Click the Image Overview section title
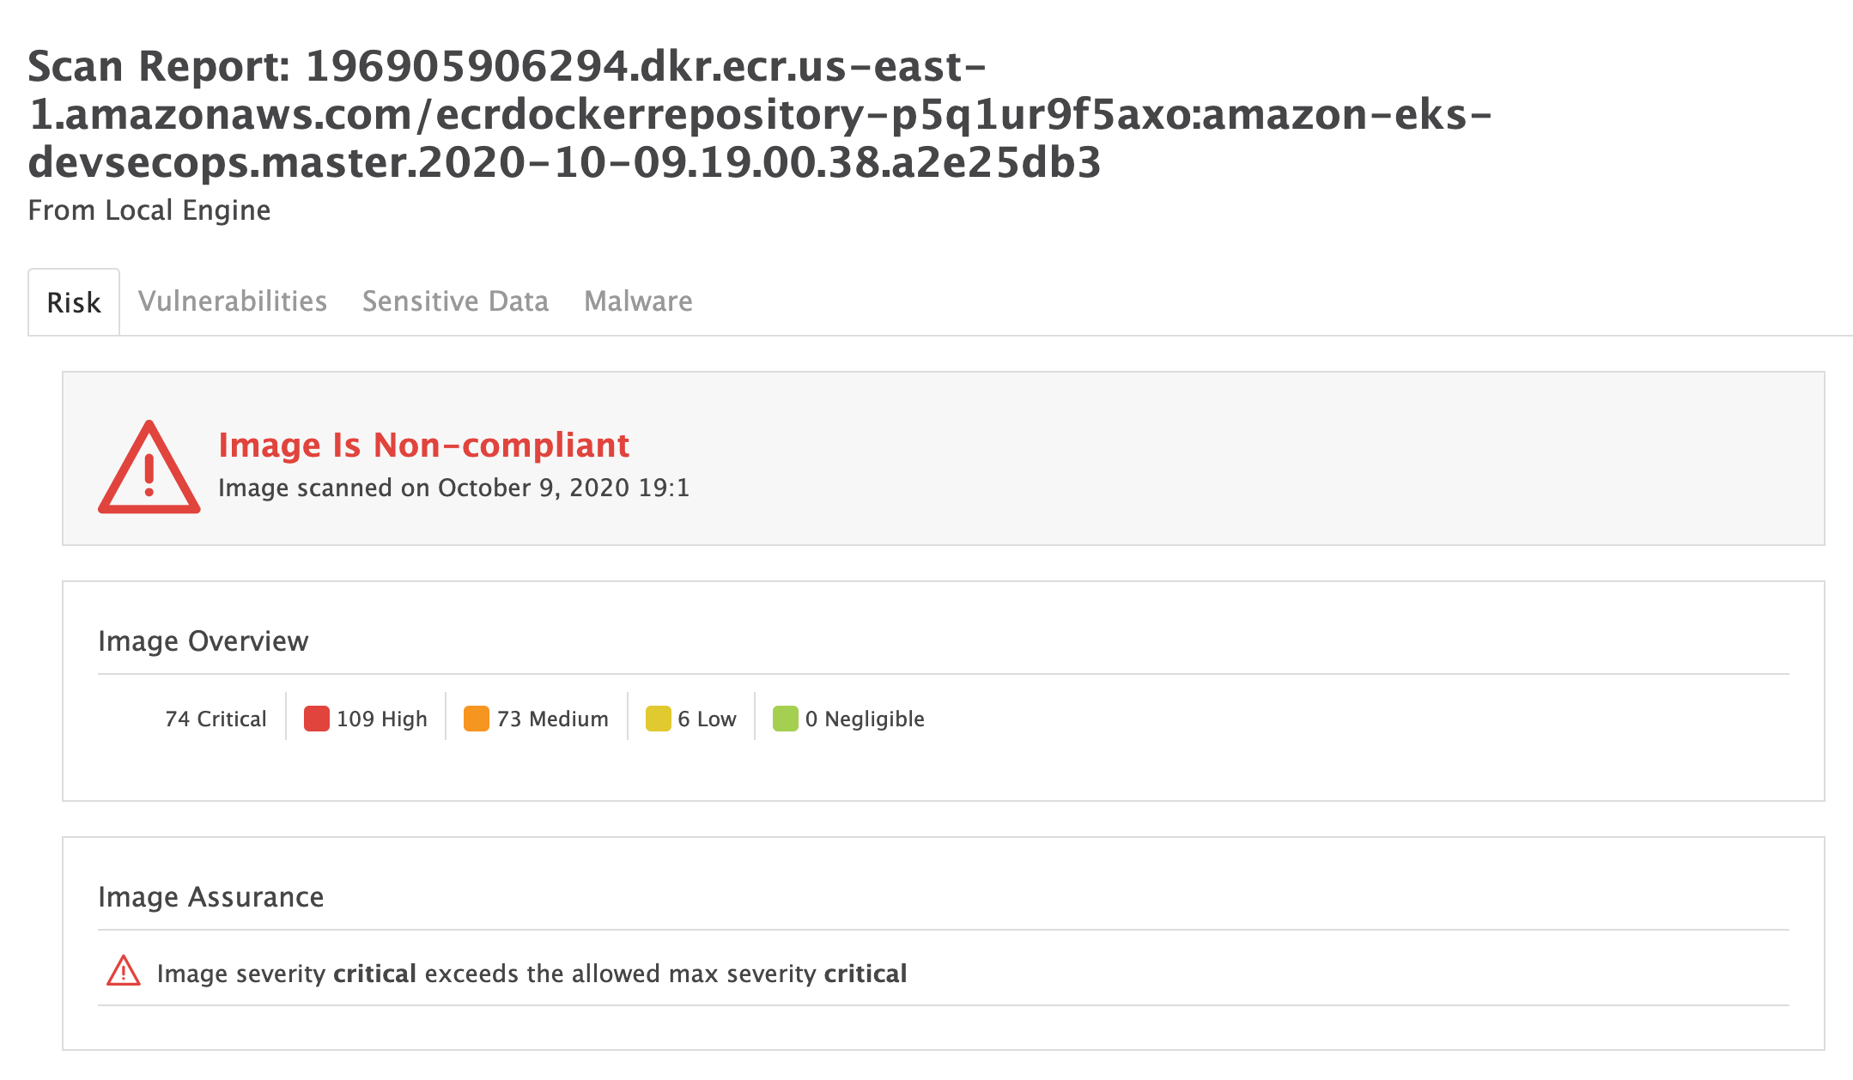The image size is (1853, 1080). click(204, 641)
